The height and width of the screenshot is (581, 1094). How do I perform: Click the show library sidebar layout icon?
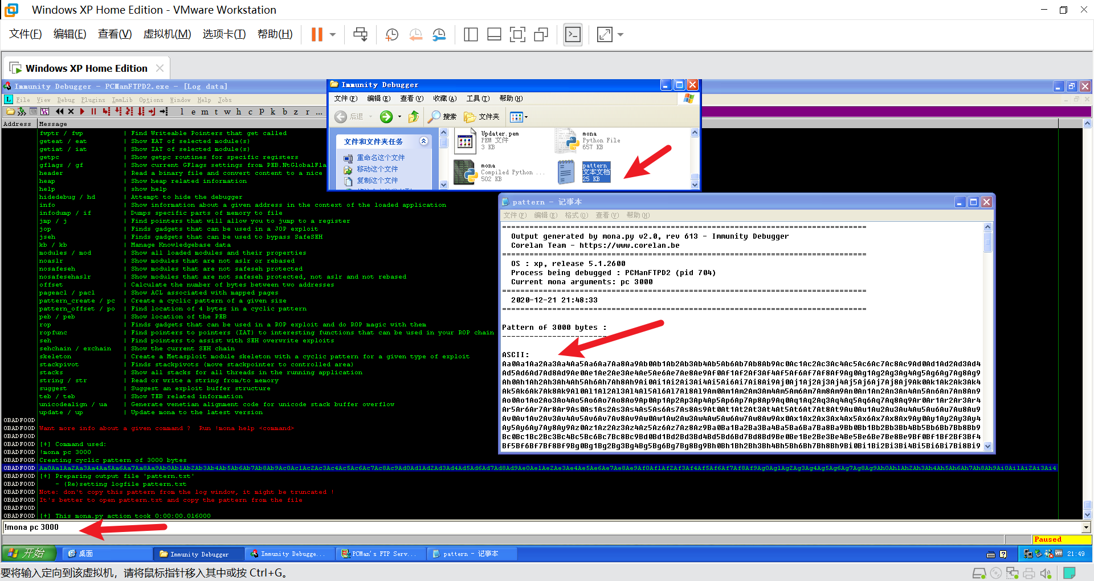471,35
